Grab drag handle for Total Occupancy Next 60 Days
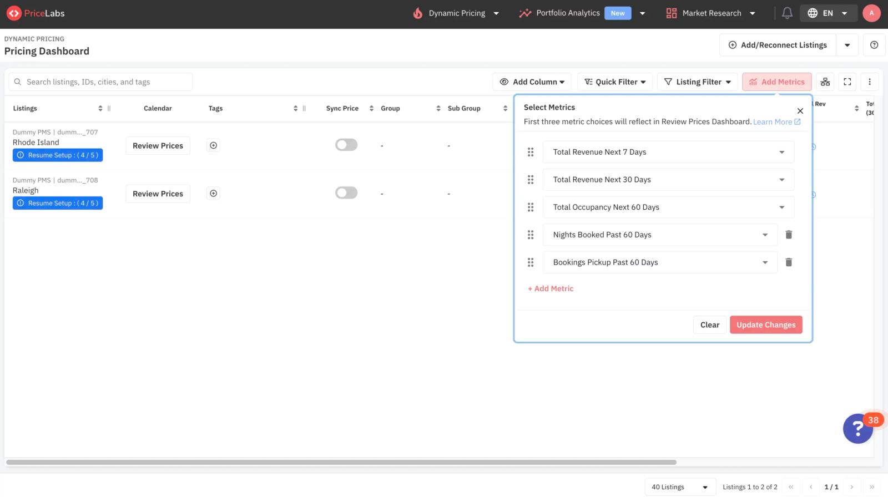Viewport: 888px width, 497px height. 531,207
